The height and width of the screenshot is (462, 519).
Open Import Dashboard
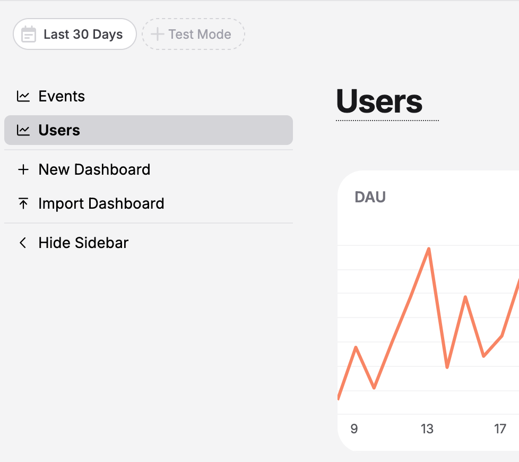[101, 203]
